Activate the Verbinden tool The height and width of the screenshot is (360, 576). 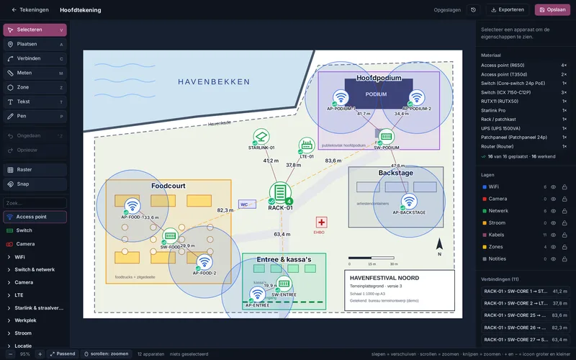point(35,58)
